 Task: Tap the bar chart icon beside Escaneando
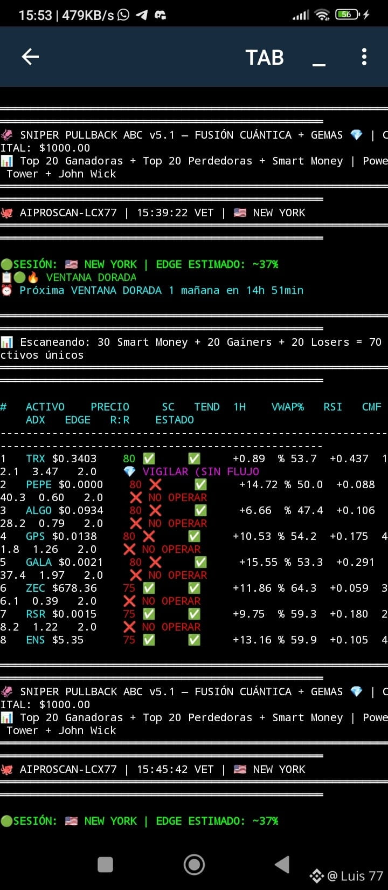pos(6,342)
